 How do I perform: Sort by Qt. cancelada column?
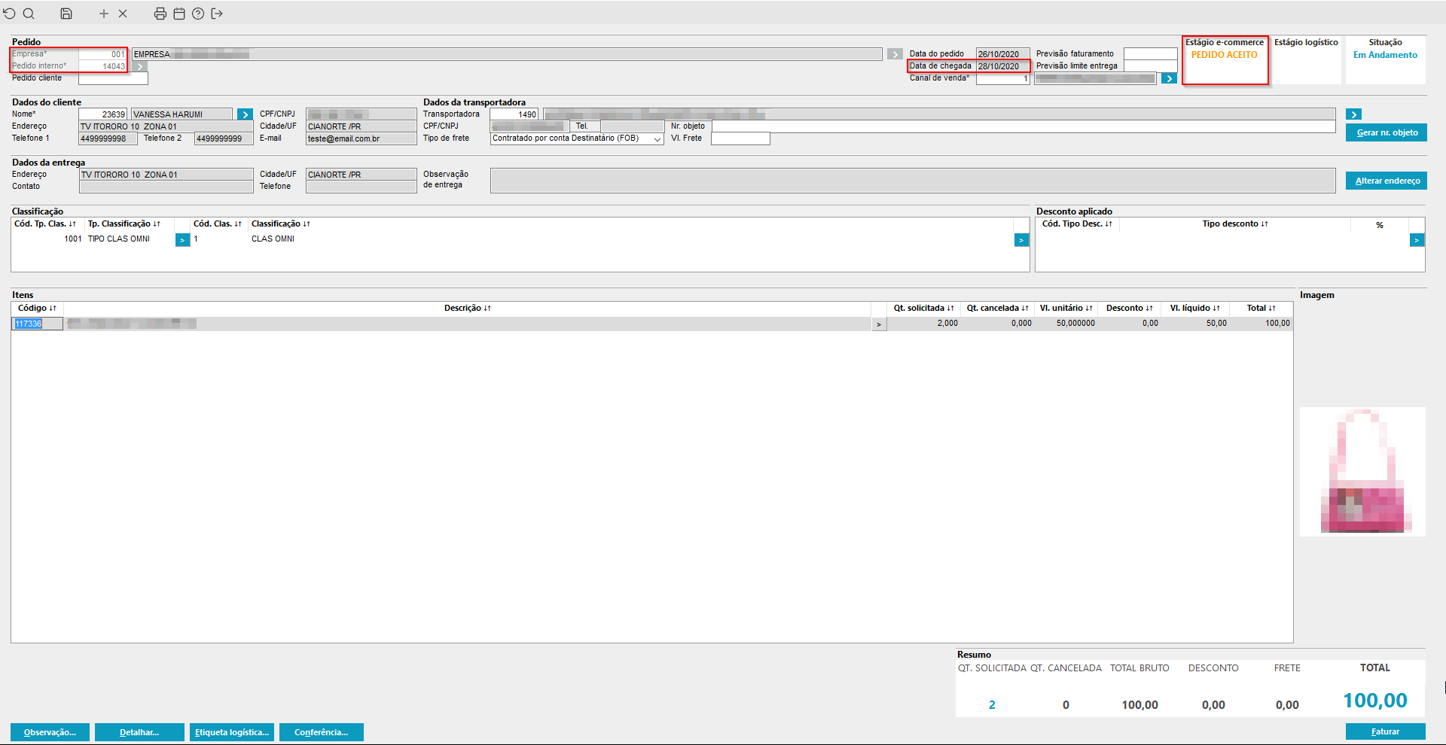point(997,308)
